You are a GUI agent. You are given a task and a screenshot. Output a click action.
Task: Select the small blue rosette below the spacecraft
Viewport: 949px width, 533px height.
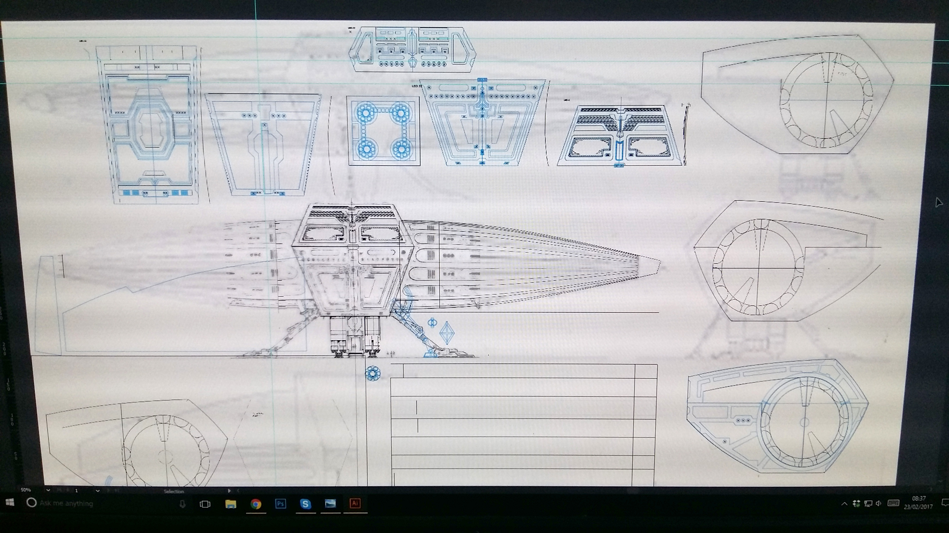tap(372, 373)
